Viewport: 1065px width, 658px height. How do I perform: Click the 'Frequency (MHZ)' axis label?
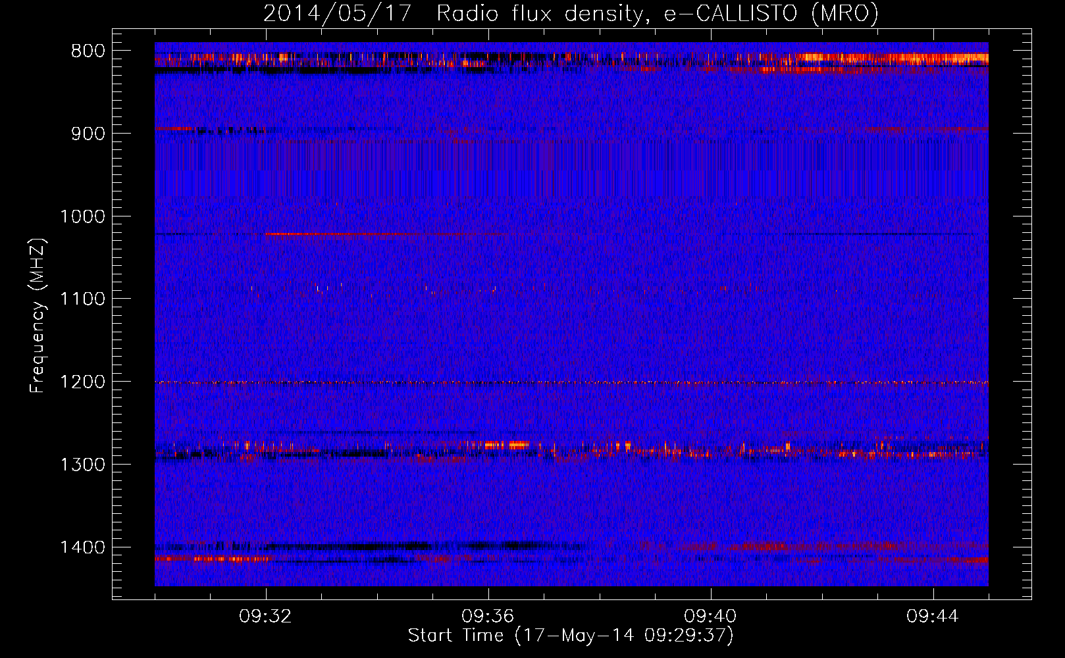[x=38, y=316]
